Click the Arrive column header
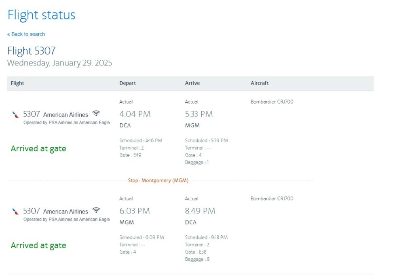The width and height of the screenshot is (414, 275). coord(192,83)
